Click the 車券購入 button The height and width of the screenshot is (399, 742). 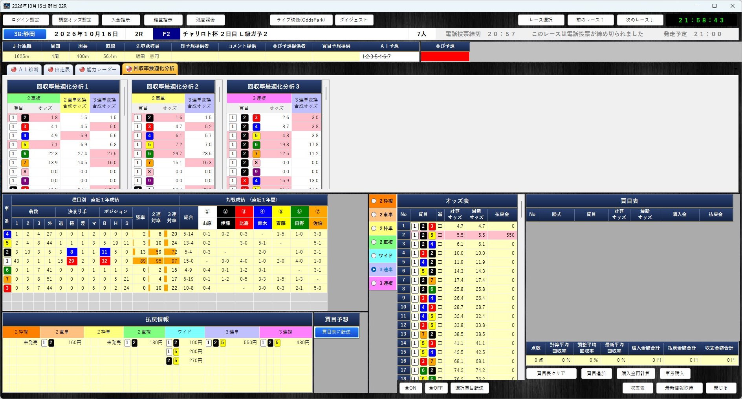click(675, 374)
